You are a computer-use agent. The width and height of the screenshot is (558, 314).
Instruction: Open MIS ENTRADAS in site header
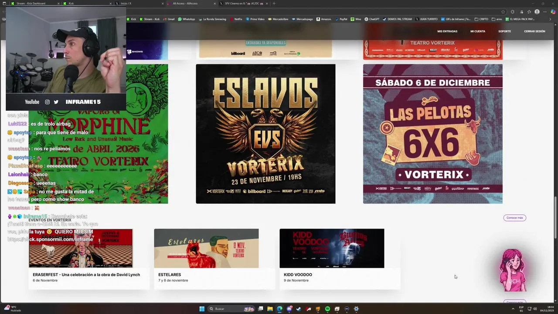coord(447,31)
